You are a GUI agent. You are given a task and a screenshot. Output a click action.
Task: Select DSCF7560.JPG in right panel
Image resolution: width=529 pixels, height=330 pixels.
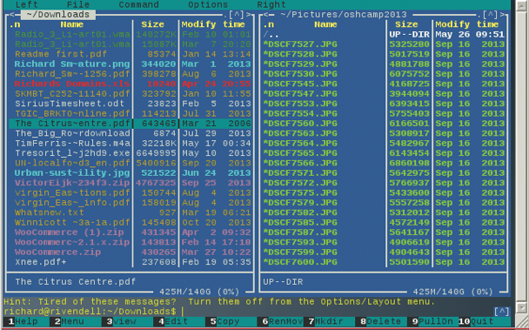384,124
